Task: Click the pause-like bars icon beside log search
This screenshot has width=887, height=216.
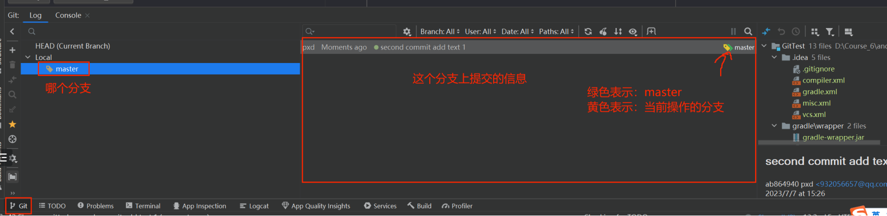Action: pyautogui.click(x=733, y=31)
